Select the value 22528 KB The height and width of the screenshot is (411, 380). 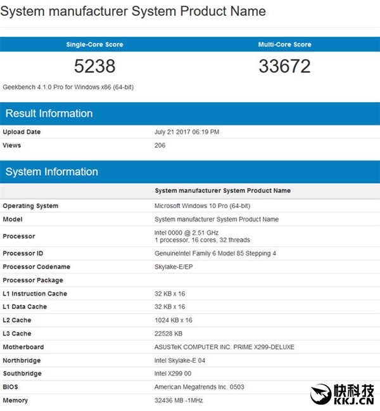(168, 334)
